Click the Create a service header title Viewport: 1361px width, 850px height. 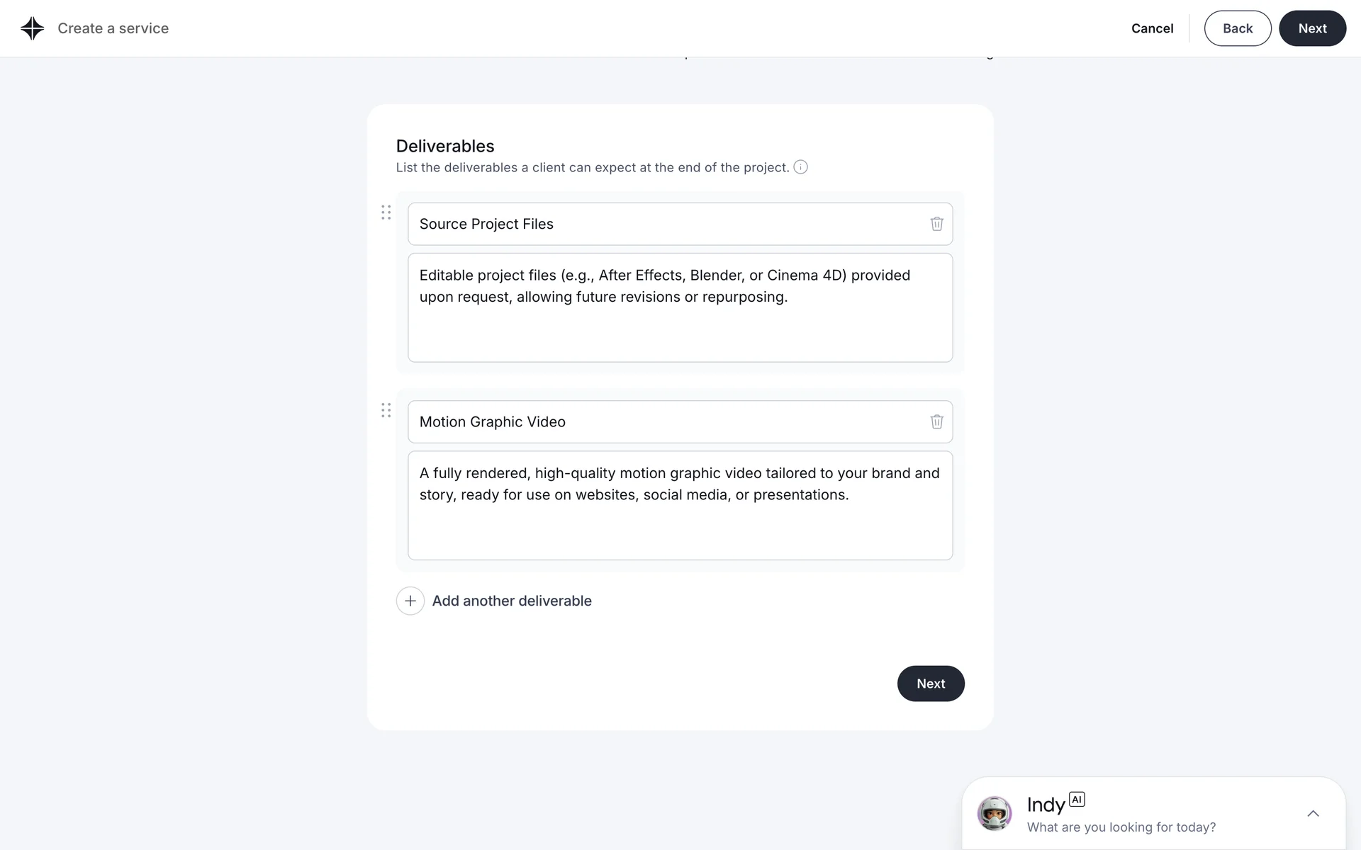(x=113, y=28)
